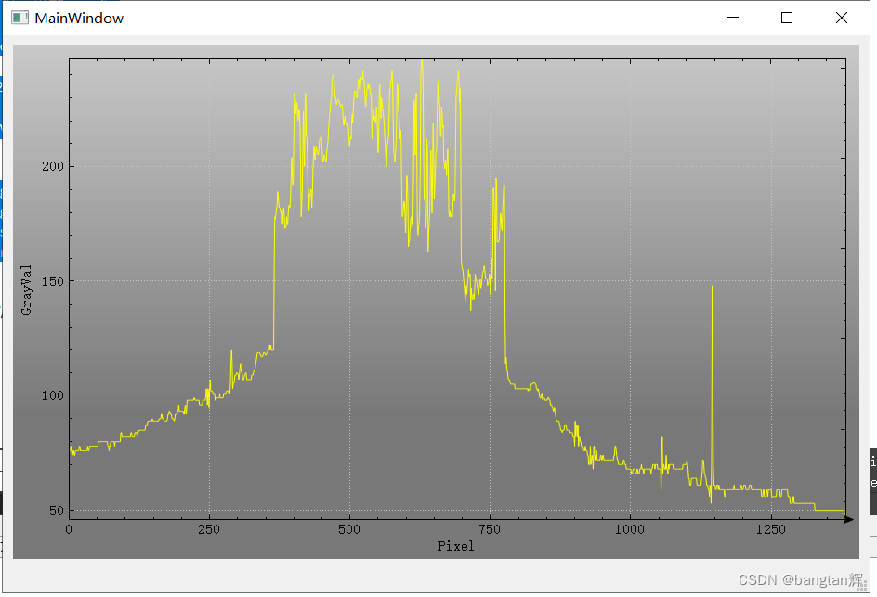This screenshot has width=877, height=597.
Task: Close the MainWindow window
Action: [x=841, y=18]
